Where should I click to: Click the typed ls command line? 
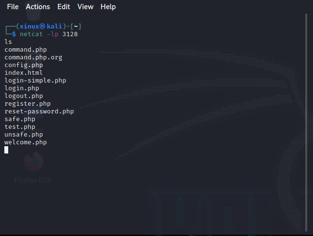click(8, 42)
